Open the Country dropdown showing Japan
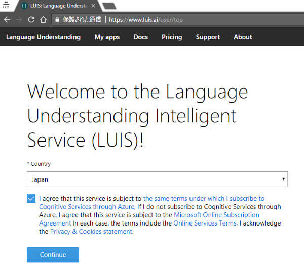The height and width of the screenshot is (270, 304). tap(157, 179)
